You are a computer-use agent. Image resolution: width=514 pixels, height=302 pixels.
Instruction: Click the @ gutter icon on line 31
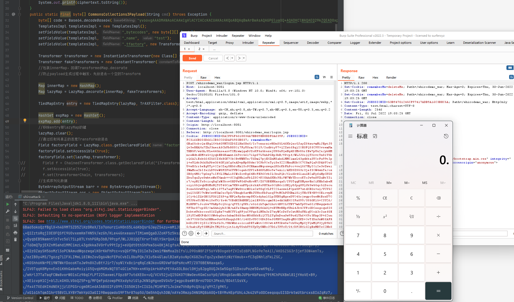pyautogui.click(x=13, y=14)
